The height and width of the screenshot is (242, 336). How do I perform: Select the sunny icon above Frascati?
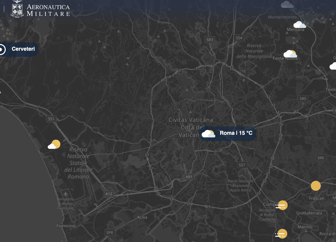pos(316,186)
